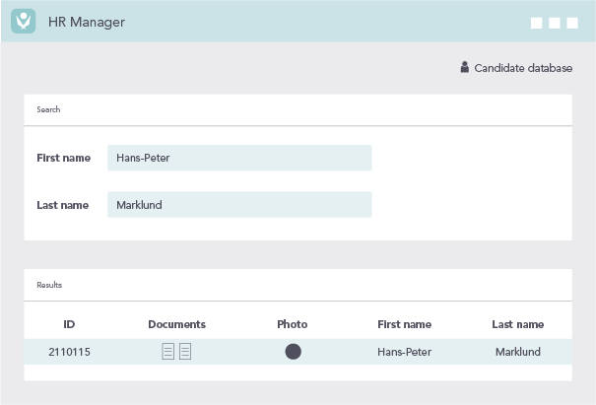
Task: Click the Marklund cell in results row
Action: click(518, 352)
